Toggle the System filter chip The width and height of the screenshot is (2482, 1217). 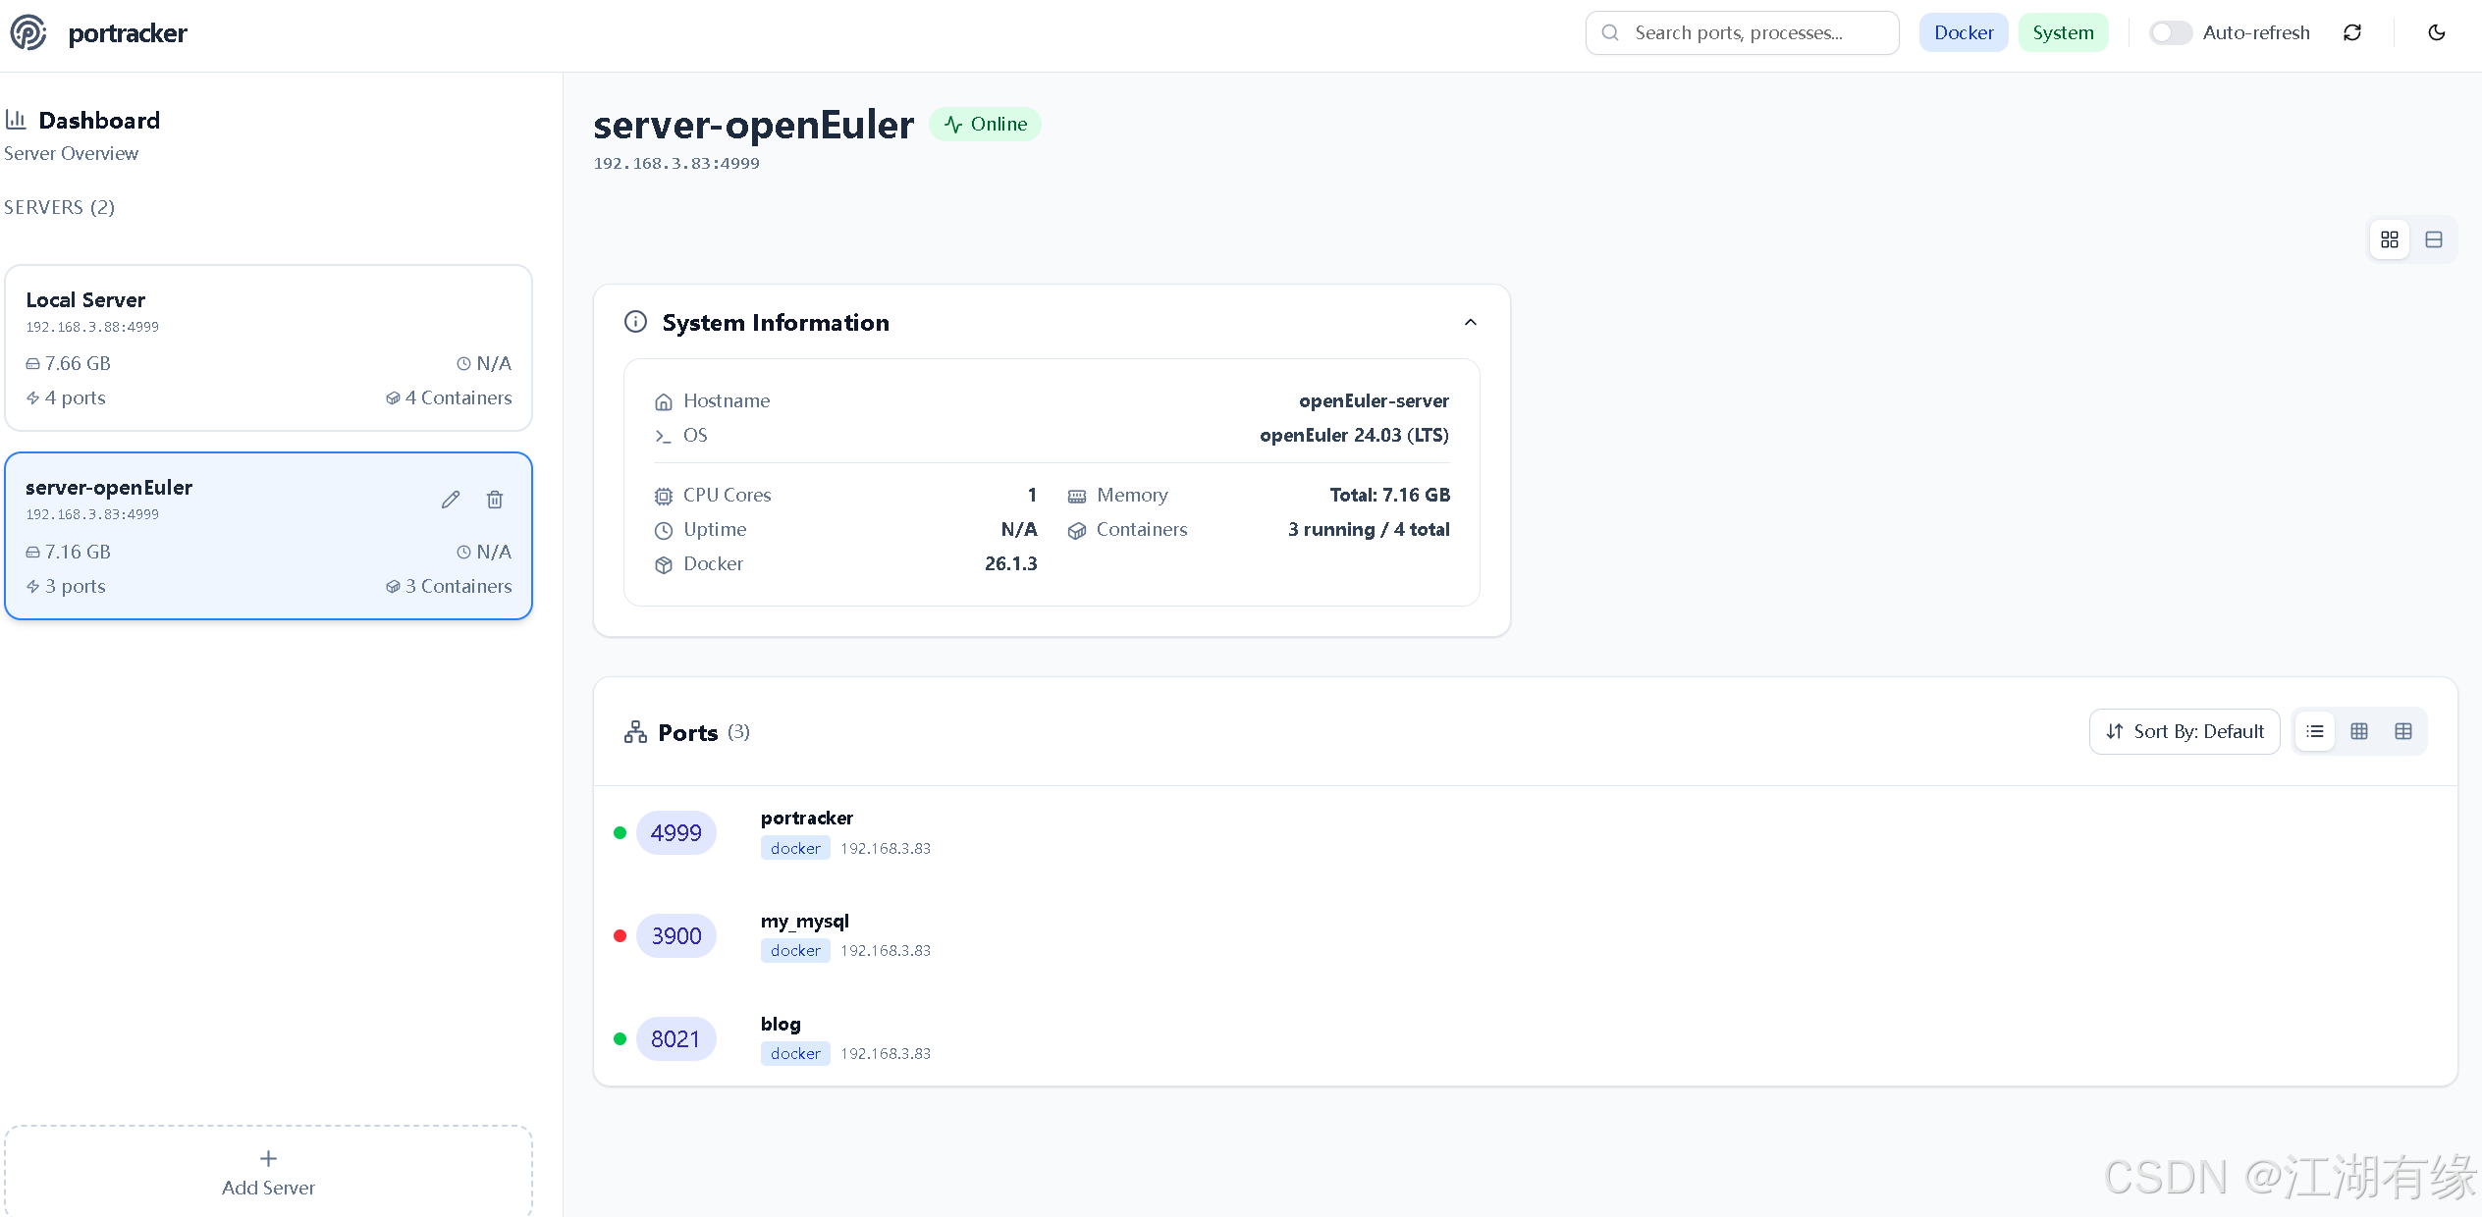coord(2063,32)
